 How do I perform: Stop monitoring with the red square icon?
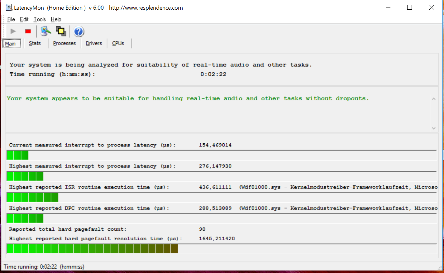pyautogui.click(x=28, y=31)
